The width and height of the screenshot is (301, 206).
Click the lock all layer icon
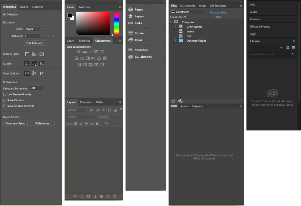tap(97, 124)
